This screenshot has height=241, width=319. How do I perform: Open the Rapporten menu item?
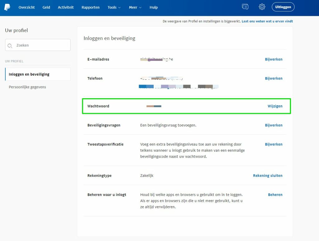(x=91, y=7)
